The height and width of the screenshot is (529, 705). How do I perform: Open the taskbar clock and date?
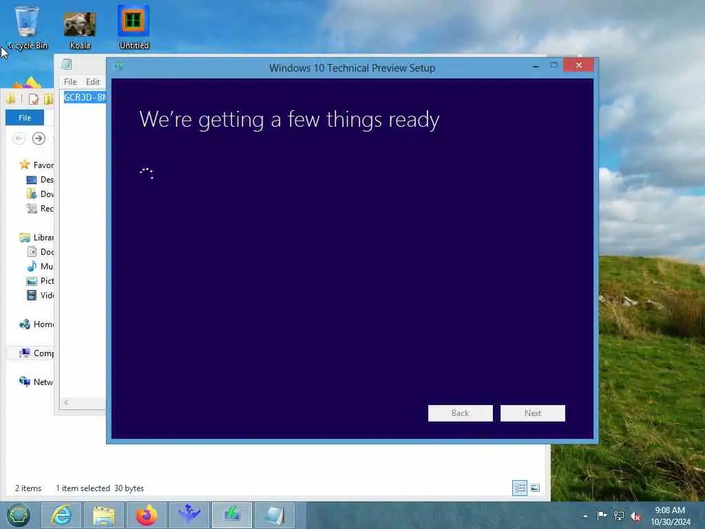pyautogui.click(x=670, y=515)
